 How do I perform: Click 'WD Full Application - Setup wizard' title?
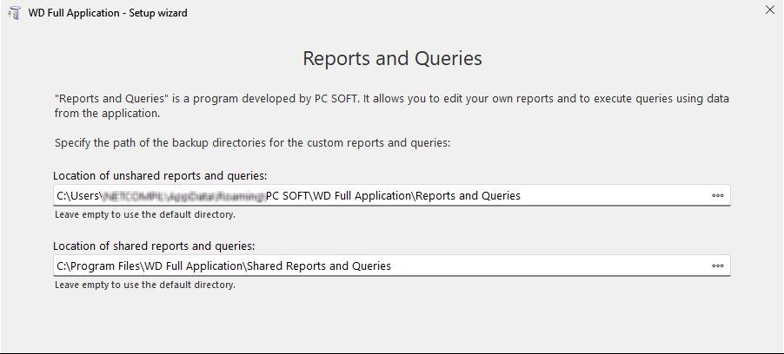[x=108, y=13]
